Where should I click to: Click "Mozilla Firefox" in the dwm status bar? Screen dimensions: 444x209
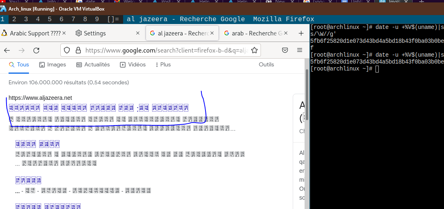tap(283, 19)
